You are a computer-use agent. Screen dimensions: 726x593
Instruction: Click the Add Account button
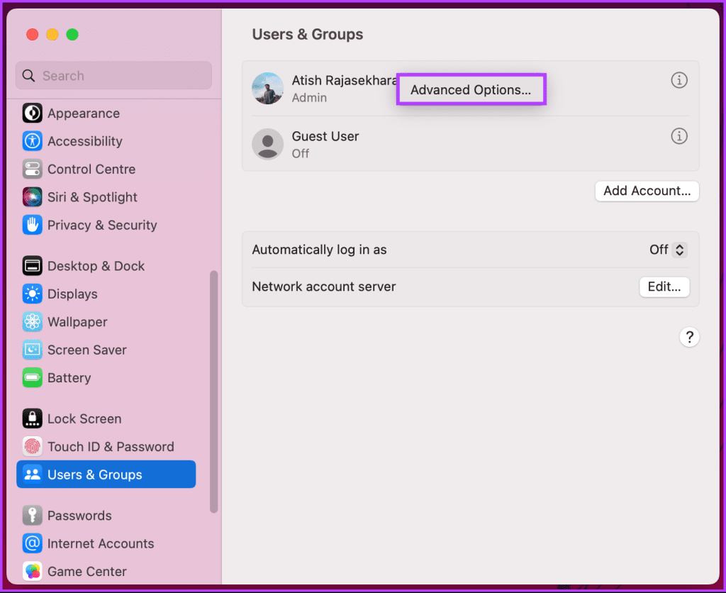point(647,191)
